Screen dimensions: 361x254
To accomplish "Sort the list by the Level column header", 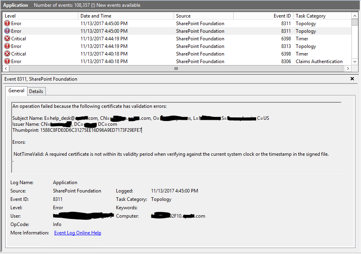I will pyautogui.click(x=40, y=16).
